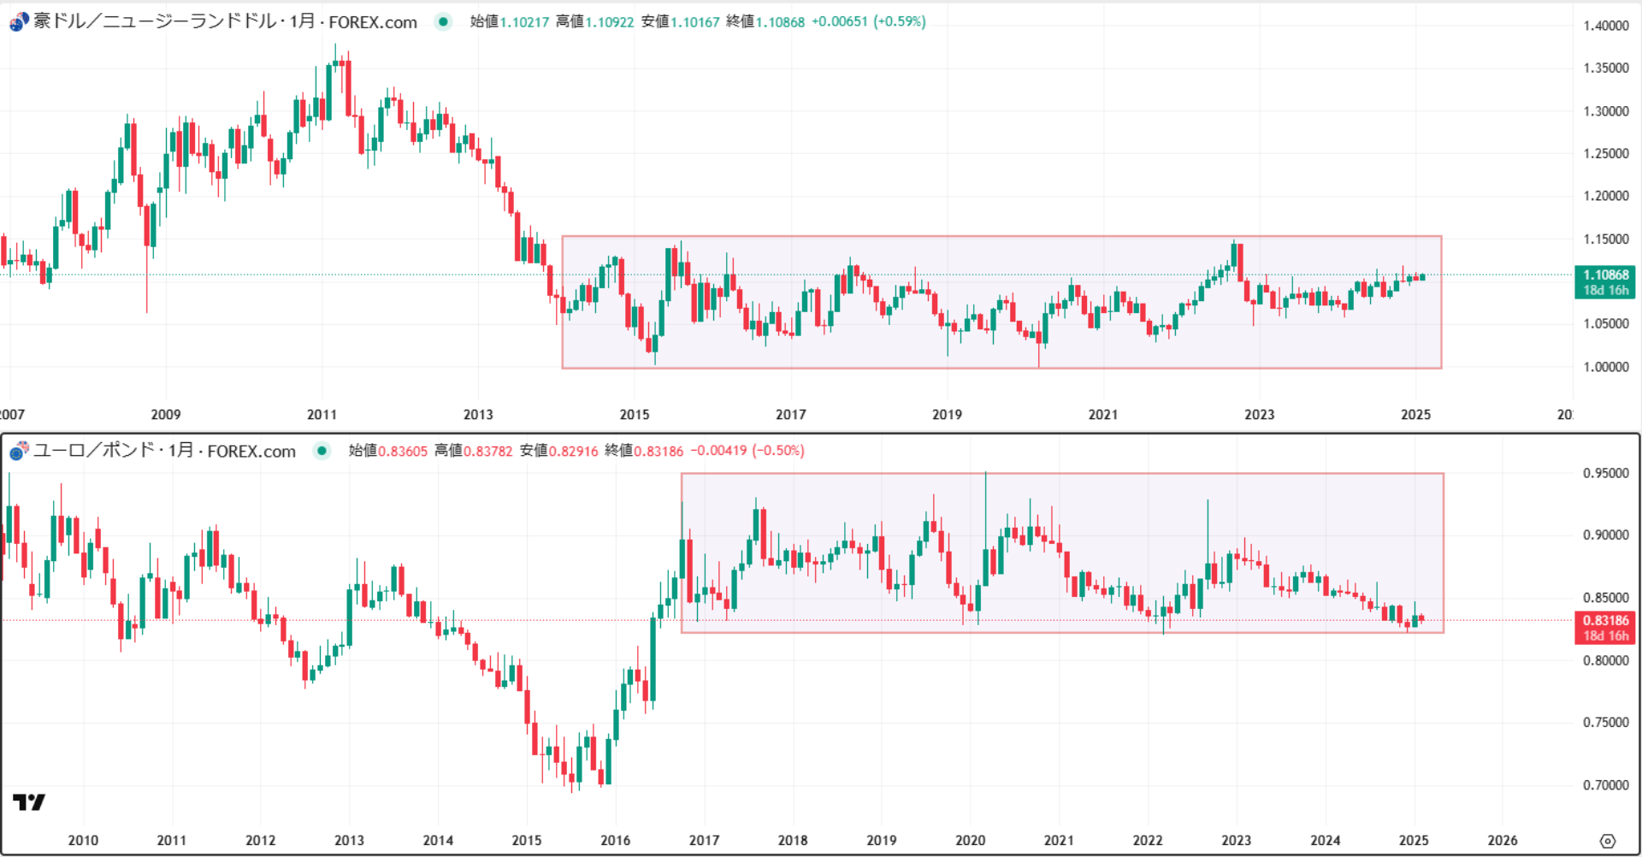This screenshot has width=1642, height=857.
Task: Select the pink rectangle drawing on the lower chart
Action: pyautogui.click(x=1060, y=473)
